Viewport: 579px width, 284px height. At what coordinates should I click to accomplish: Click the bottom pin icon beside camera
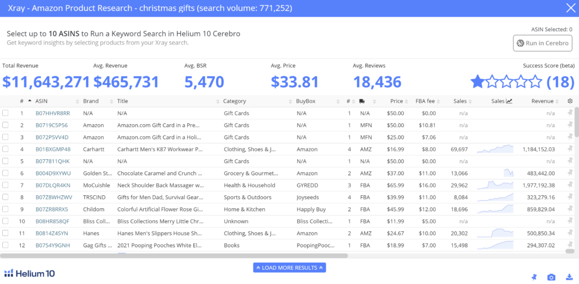coord(534,277)
